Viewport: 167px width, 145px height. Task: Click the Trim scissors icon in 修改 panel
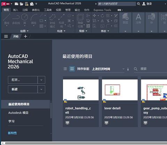pos(108,21)
